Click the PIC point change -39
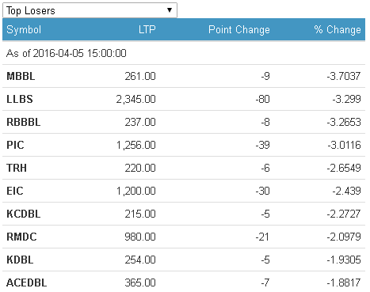The height and width of the screenshot is (292, 370). click(x=262, y=145)
